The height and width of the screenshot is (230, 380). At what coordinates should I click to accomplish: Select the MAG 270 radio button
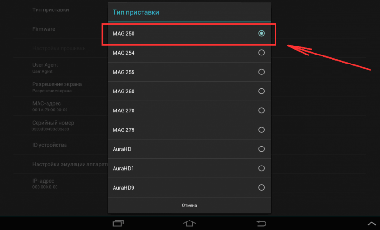[261, 110]
